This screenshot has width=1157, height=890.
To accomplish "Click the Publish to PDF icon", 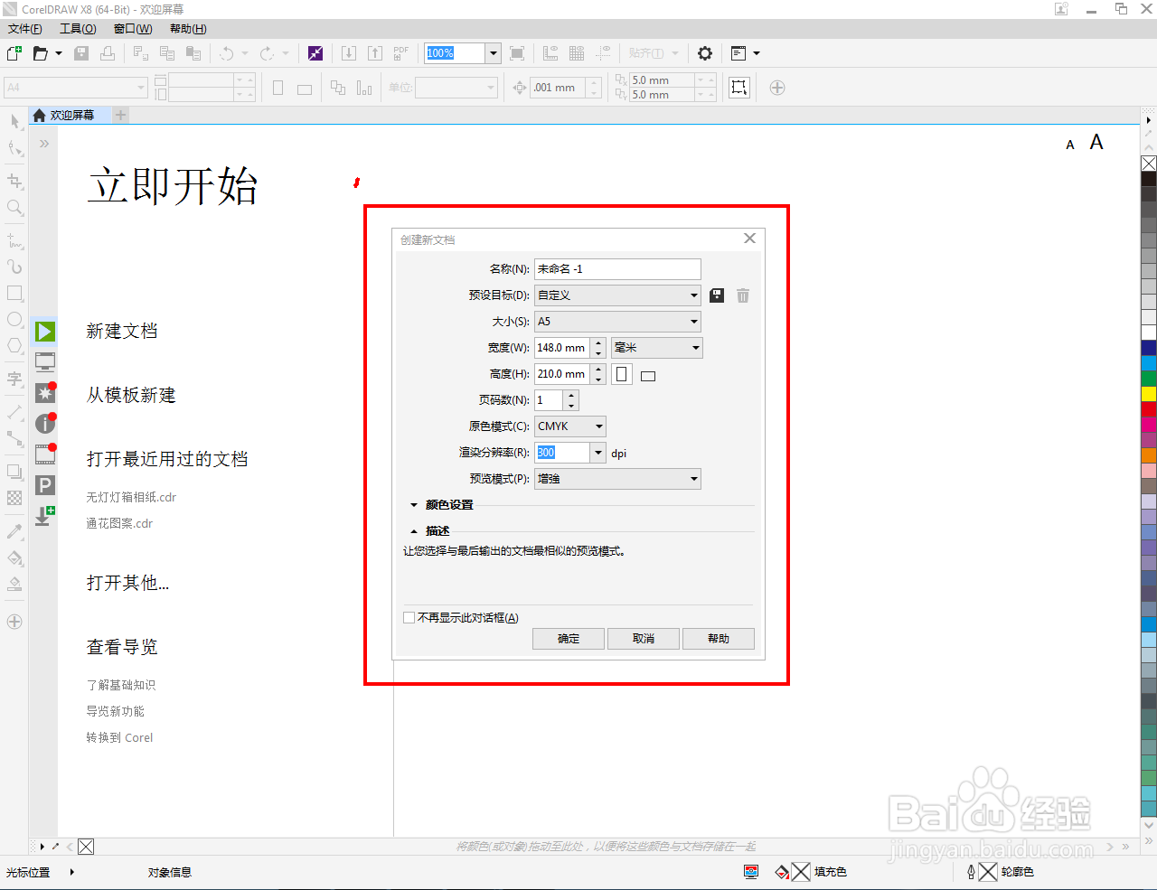I will pos(401,53).
